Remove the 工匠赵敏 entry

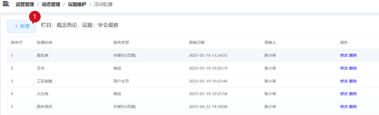pyautogui.click(x=353, y=81)
